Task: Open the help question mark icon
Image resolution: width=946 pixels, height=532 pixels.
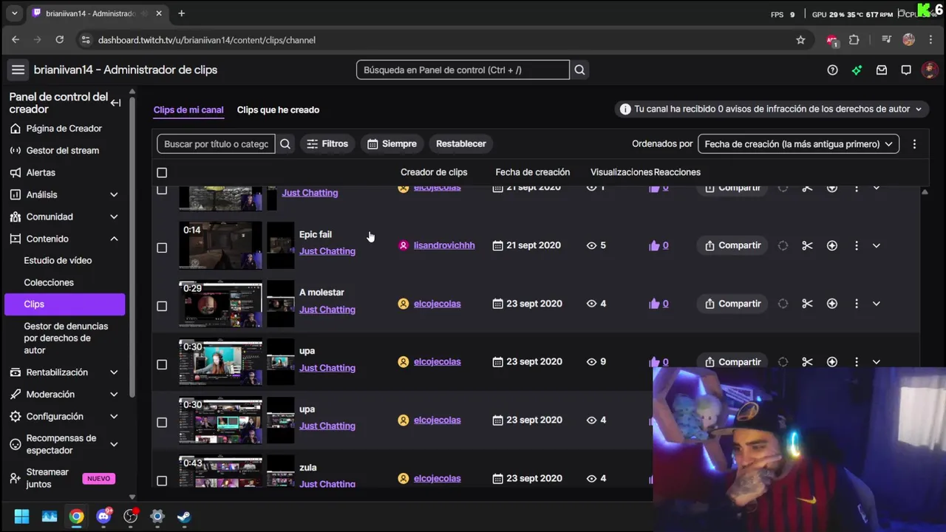Action: pyautogui.click(x=832, y=70)
